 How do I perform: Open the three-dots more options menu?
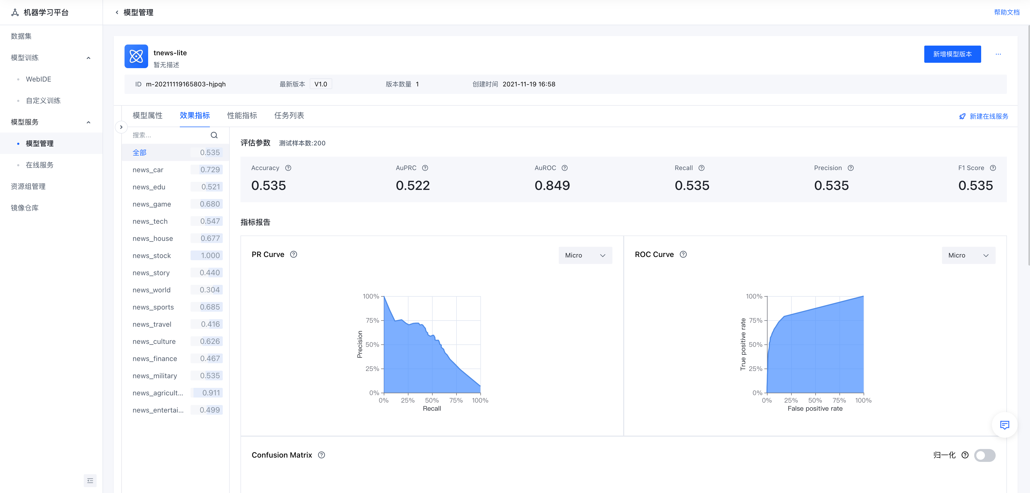click(998, 54)
